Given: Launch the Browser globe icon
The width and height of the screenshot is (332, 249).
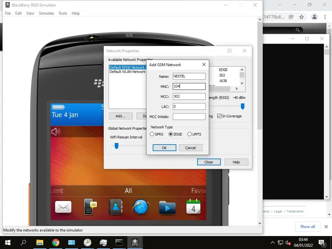Looking at the screenshot, I should (x=141, y=207).
